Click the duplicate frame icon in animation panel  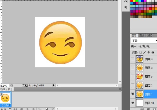coord(46,108)
